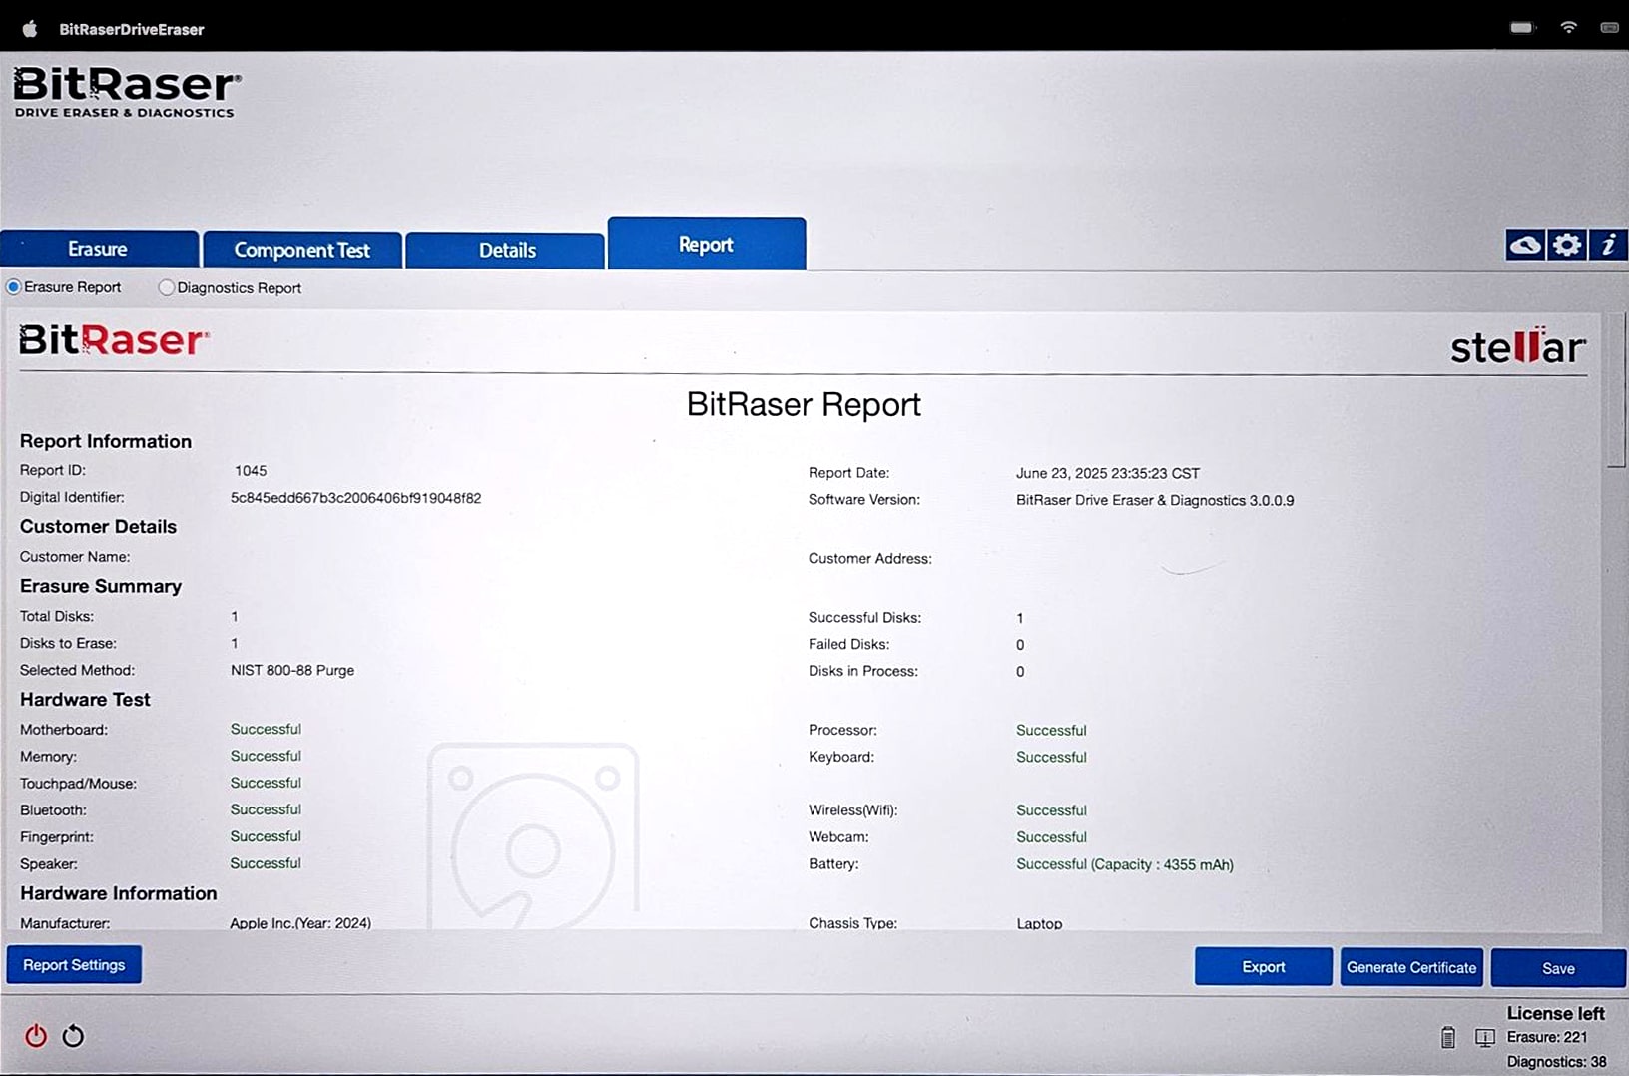
Task: Click the stellar logo in the report
Action: tap(1517, 346)
